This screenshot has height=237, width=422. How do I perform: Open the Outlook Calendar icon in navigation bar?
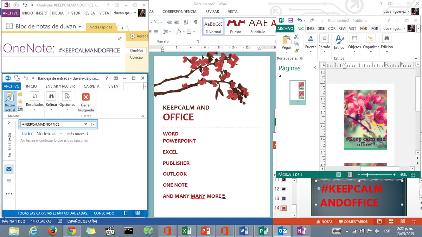point(9,182)
